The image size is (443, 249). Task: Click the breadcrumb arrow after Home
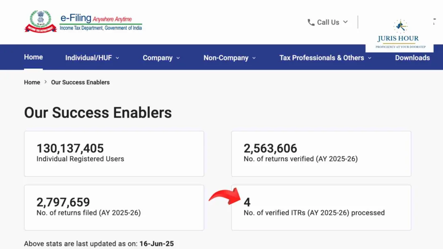click(x=45, y=82)
